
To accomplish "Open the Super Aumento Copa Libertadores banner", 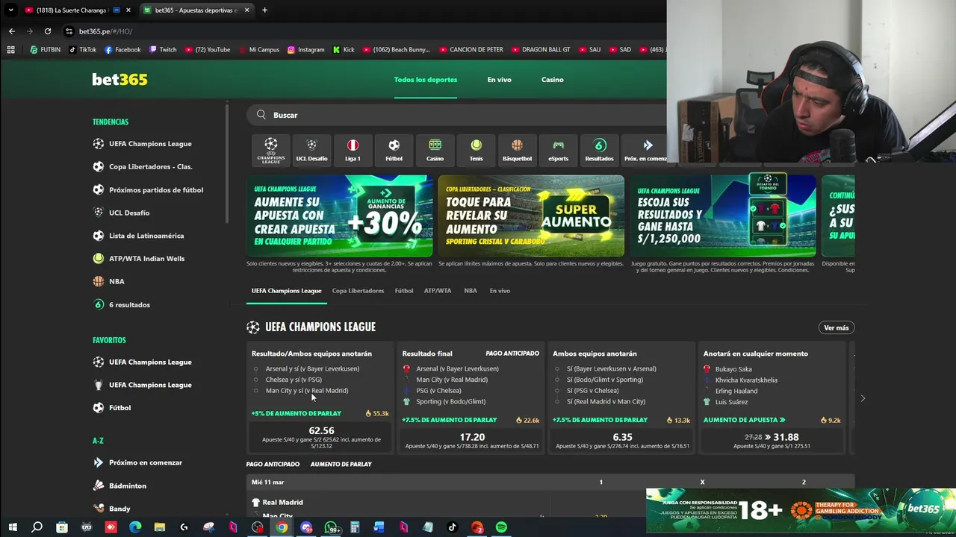I will pyautogui.click(x=531, y=216).
